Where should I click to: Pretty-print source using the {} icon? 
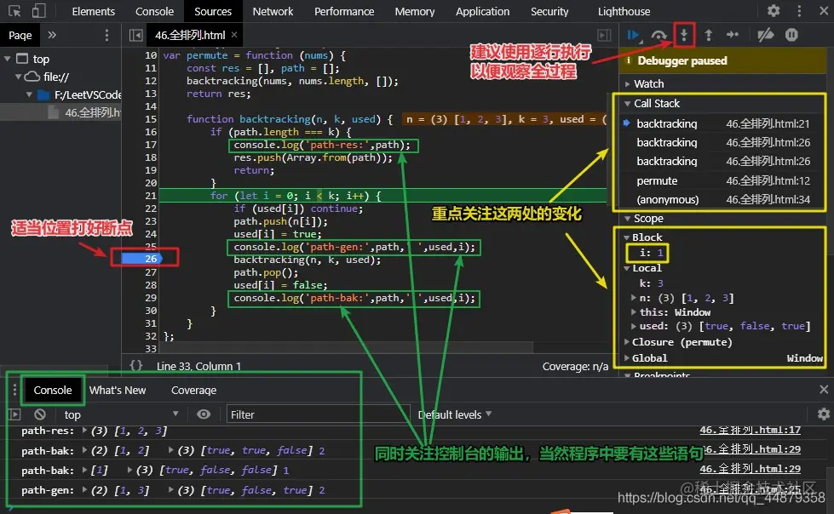(x=136, y=366)
